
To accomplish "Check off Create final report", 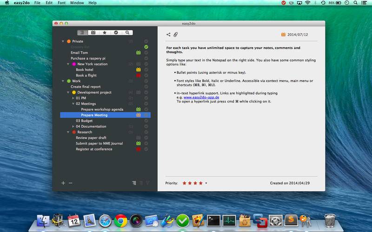I will point(146,87).
